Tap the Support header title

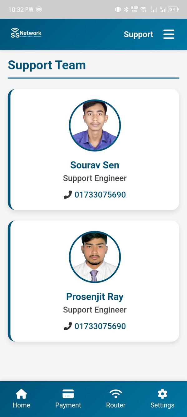tap(139, 34)
